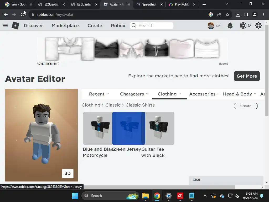Click the share page icon in address bar
This screenshot has height=202, width=269.
(x=219, y=15)
